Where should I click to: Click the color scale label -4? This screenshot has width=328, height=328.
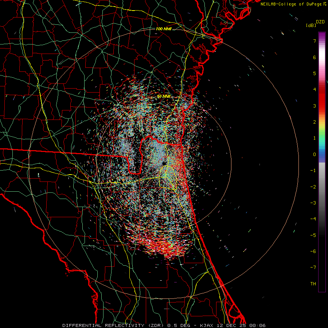point(313,219)
